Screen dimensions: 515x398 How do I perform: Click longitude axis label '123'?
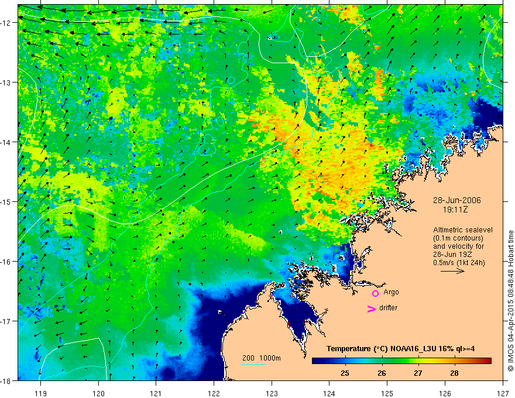(272, 393)
